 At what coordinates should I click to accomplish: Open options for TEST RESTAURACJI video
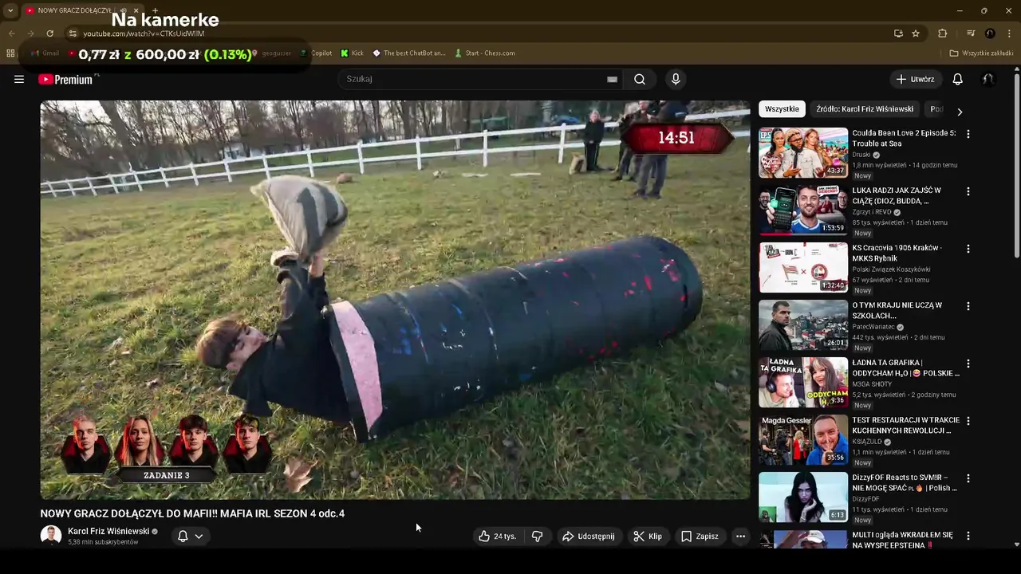[x=968, y=421]
